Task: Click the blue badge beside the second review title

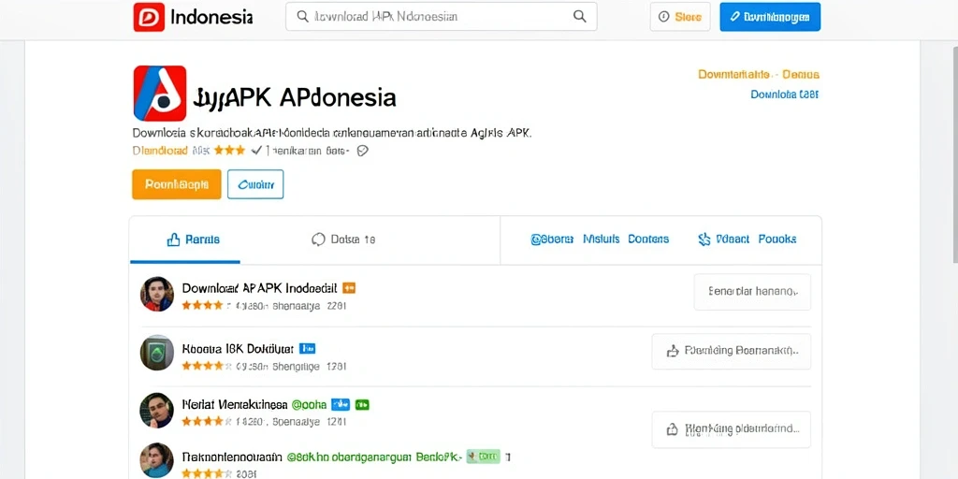Action: point(307,349)
